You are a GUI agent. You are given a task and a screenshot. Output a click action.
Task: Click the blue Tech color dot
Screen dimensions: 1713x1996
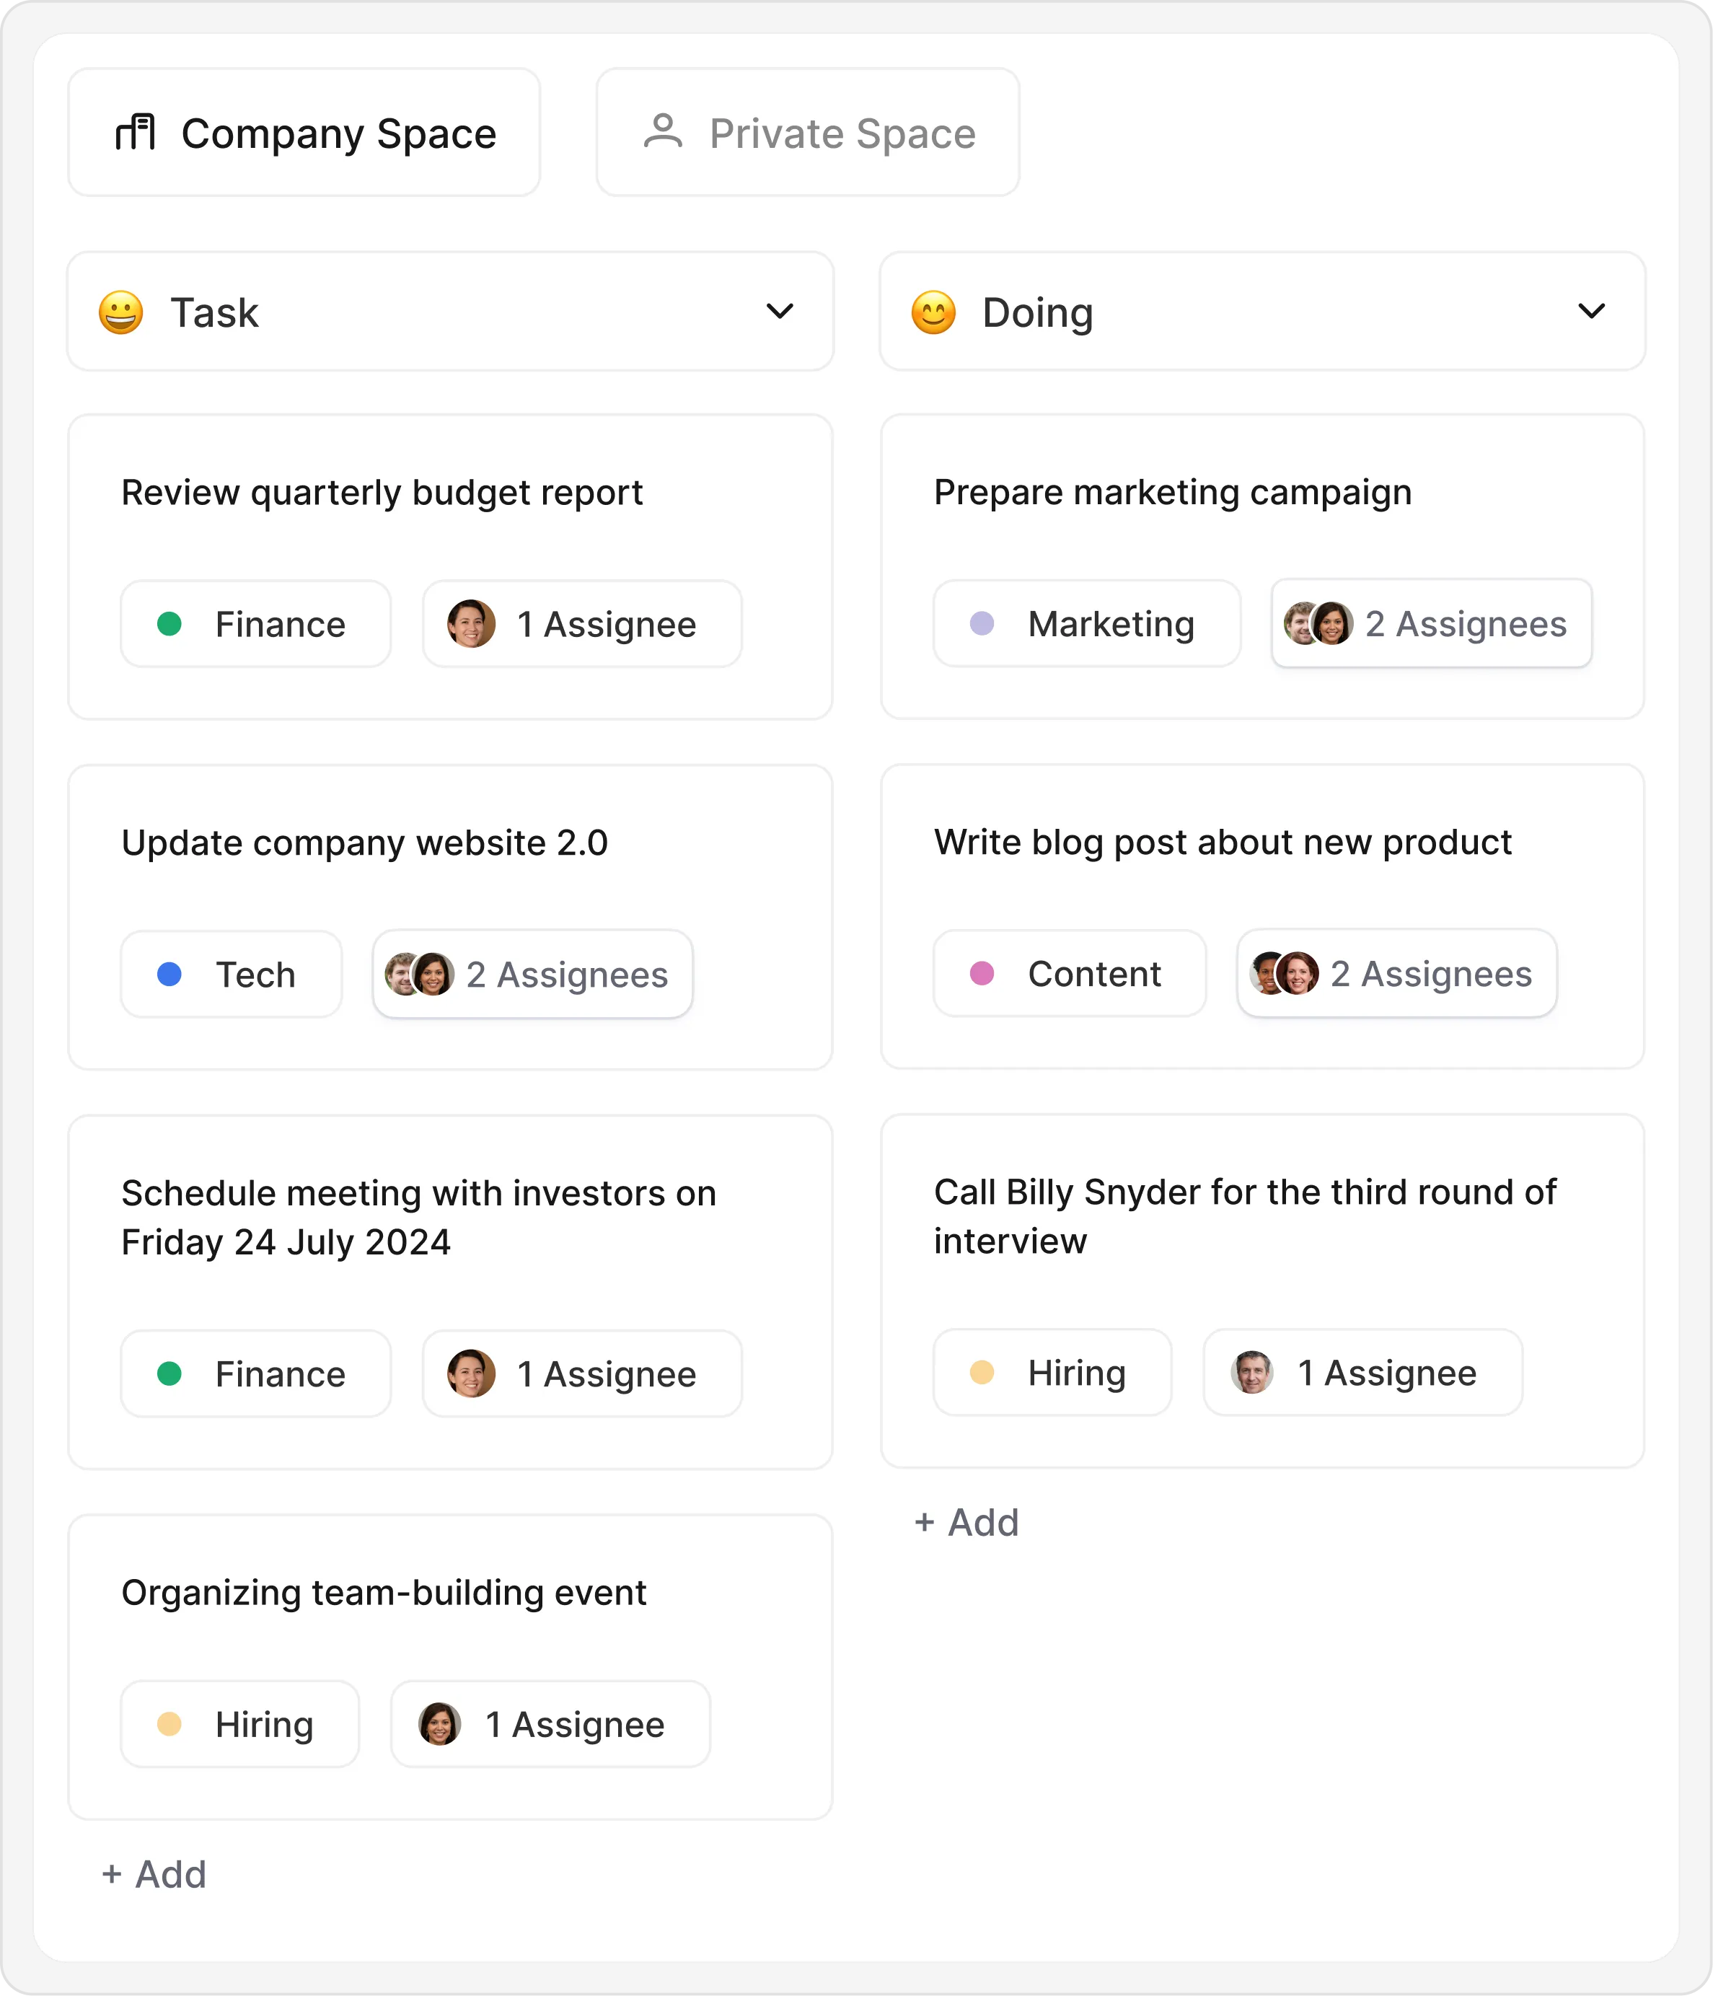(169, 975)
